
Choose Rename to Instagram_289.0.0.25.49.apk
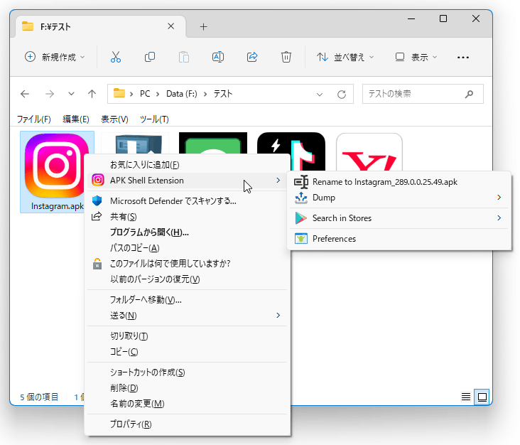point(400,182)
